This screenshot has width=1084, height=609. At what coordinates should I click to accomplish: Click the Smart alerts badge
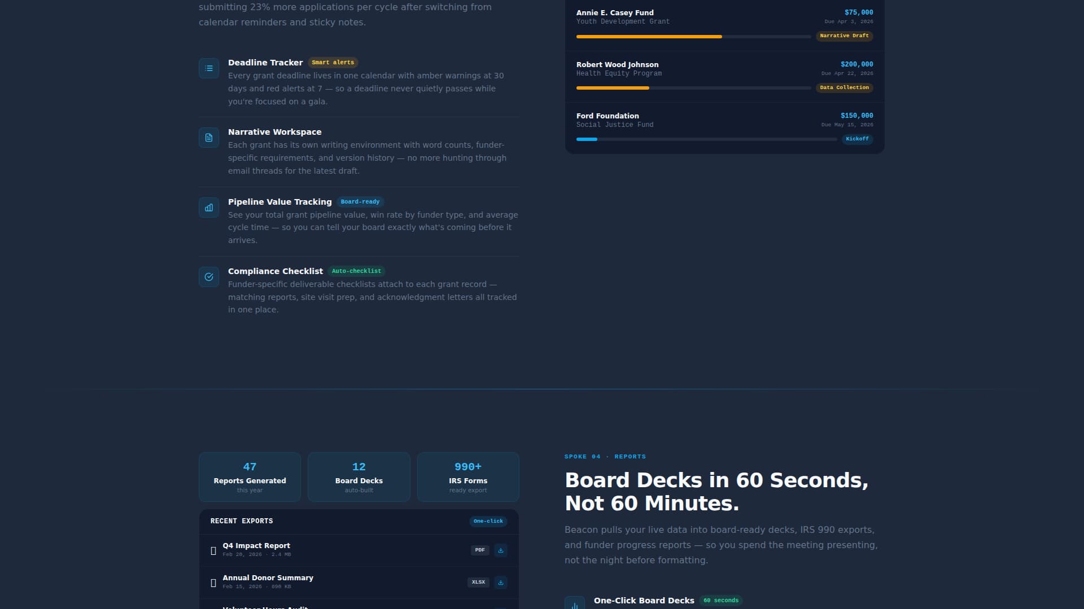tap(333, 63)
